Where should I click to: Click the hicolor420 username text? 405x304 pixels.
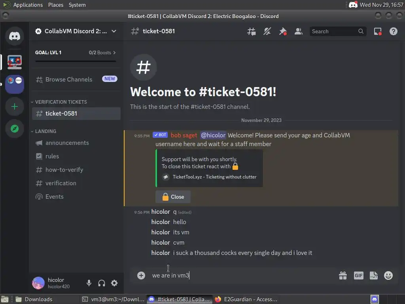coord(59,287)
